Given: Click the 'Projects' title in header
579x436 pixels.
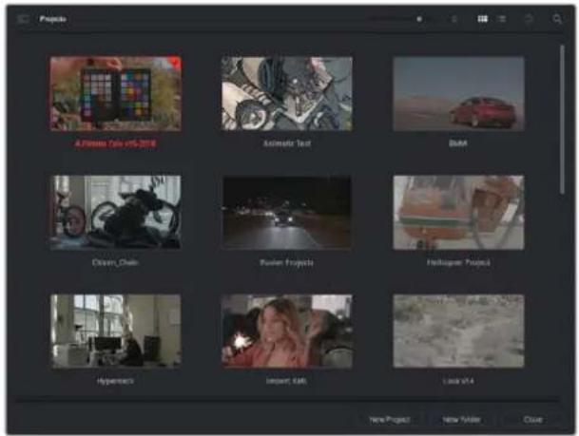Looking at the screenshot, I should point(53,19).
